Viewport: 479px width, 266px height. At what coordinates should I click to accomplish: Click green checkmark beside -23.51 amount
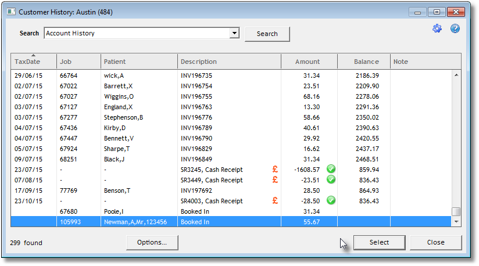pyautogui.click(x=331, y=179)
